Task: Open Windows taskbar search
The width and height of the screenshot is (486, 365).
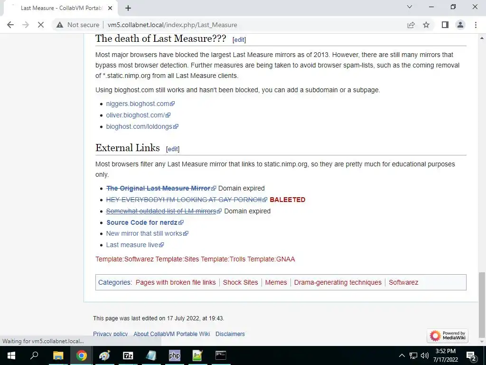Action: point(34,355)
